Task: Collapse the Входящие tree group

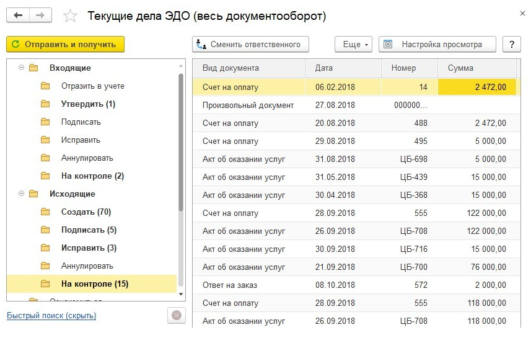Action: pyautogui.click(x=21, y=68)
